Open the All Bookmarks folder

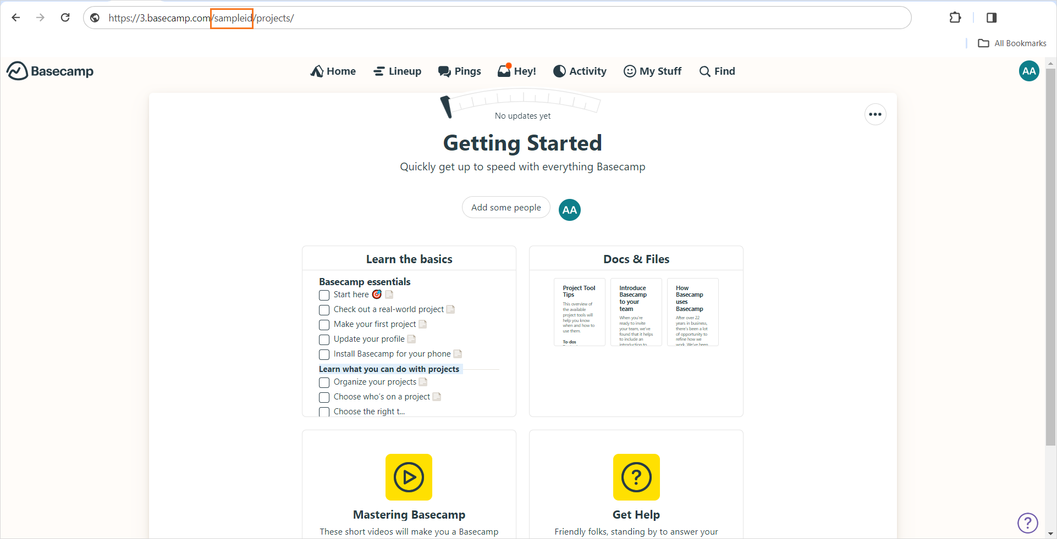pyautogui.click(x=1012, y=43)
